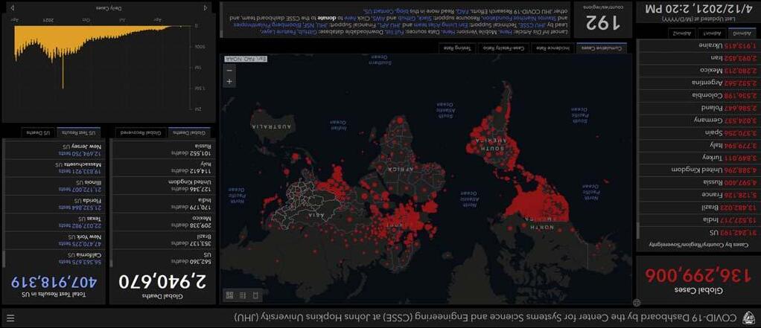Open the Global Recovered tab
This screenshot has width=761, height=328.
tap(141, 132)
